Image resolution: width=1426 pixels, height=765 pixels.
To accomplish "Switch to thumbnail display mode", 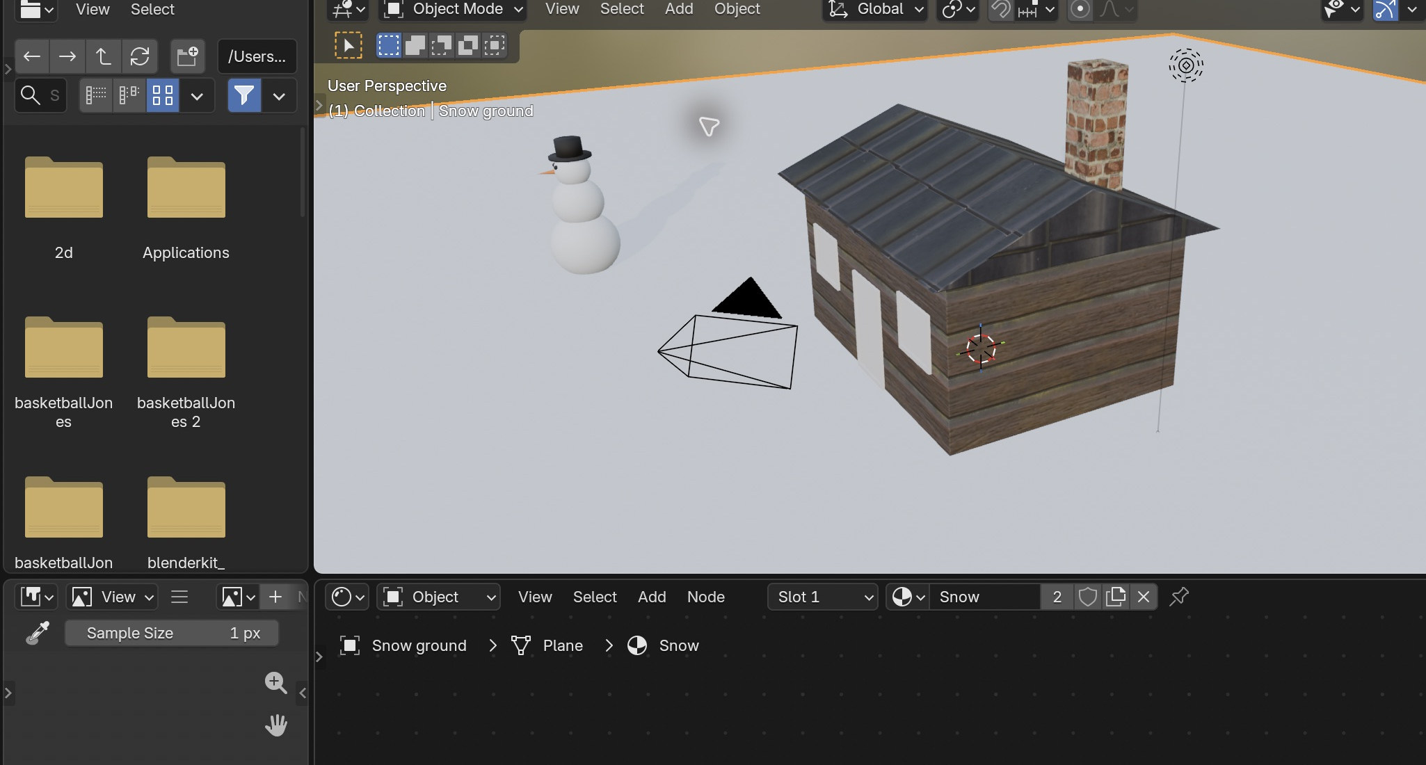I will click(163, 95).
